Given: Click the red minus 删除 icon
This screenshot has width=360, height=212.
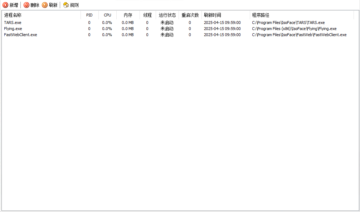Looking at the screenshot, I should pyautogui.click(x=26, y=5).
